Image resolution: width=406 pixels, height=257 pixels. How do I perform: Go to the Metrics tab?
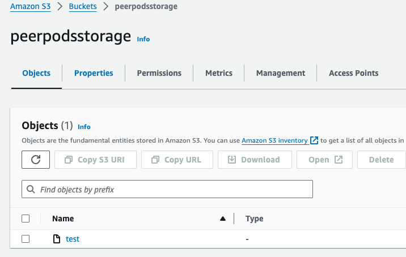tap(219, 73)
